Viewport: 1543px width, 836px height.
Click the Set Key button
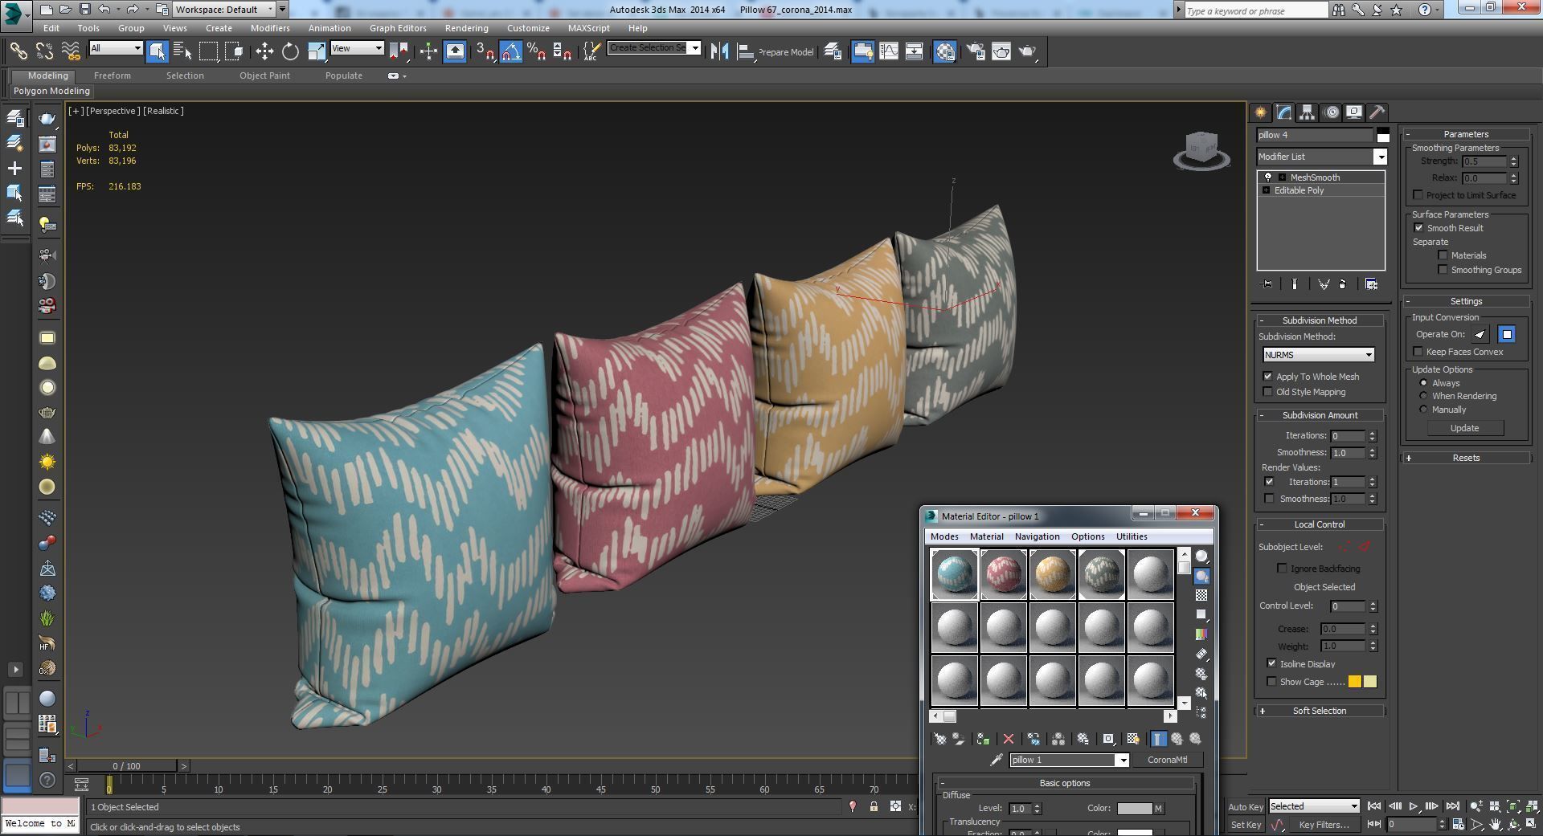(1246, 825)
